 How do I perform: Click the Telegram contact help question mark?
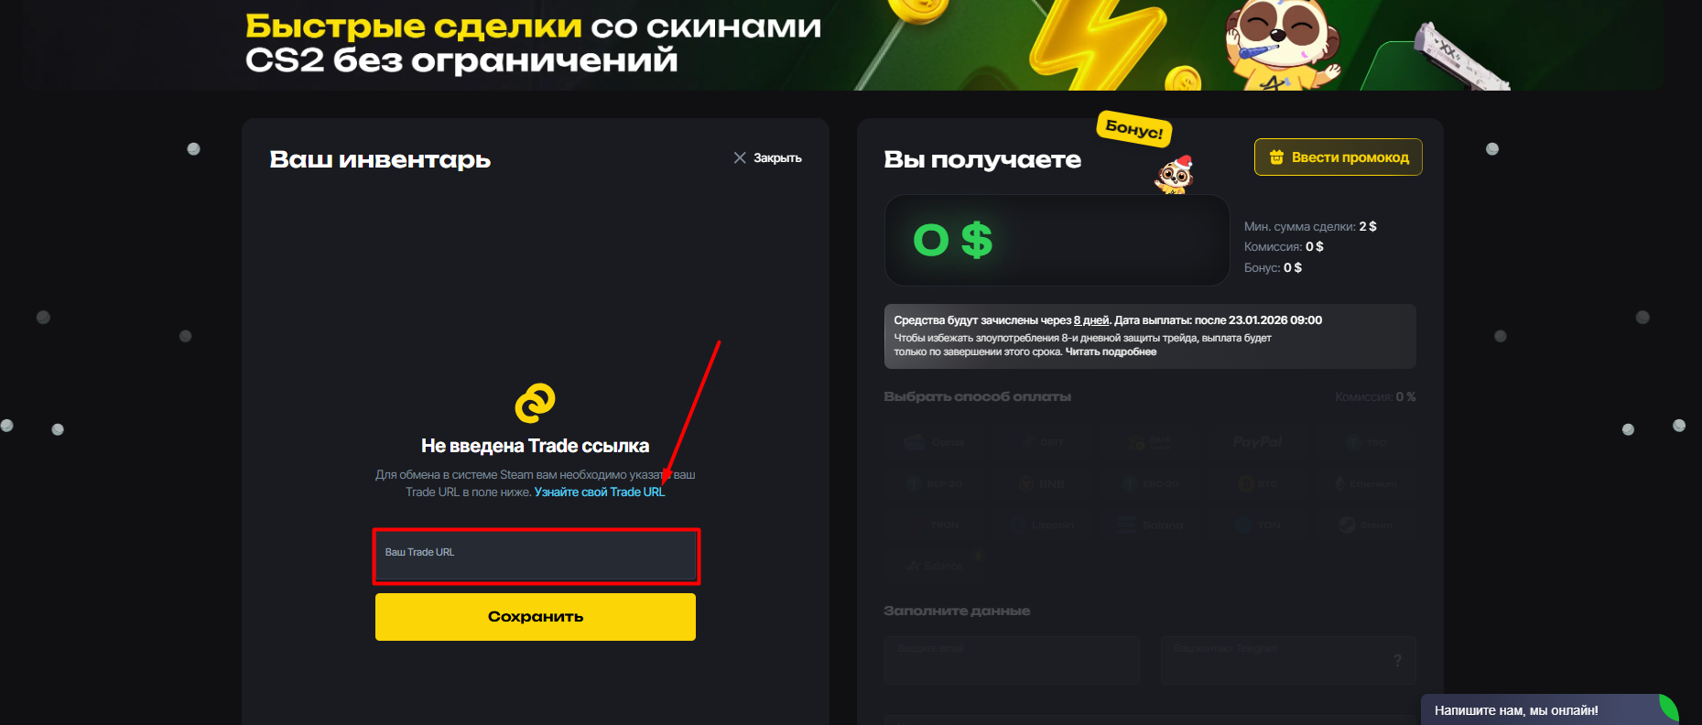[1397, 660]
